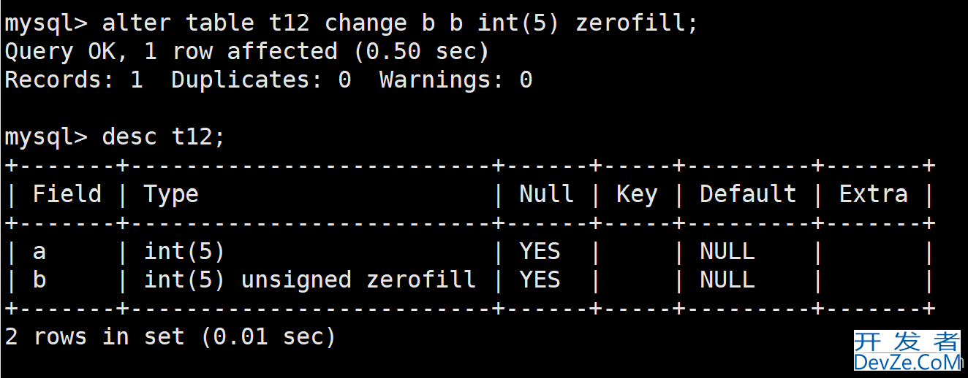This screenshot has height=378, width=968.
Task: Click the DevZe.CoM watermark link
Action: click(x=907, y=362)
